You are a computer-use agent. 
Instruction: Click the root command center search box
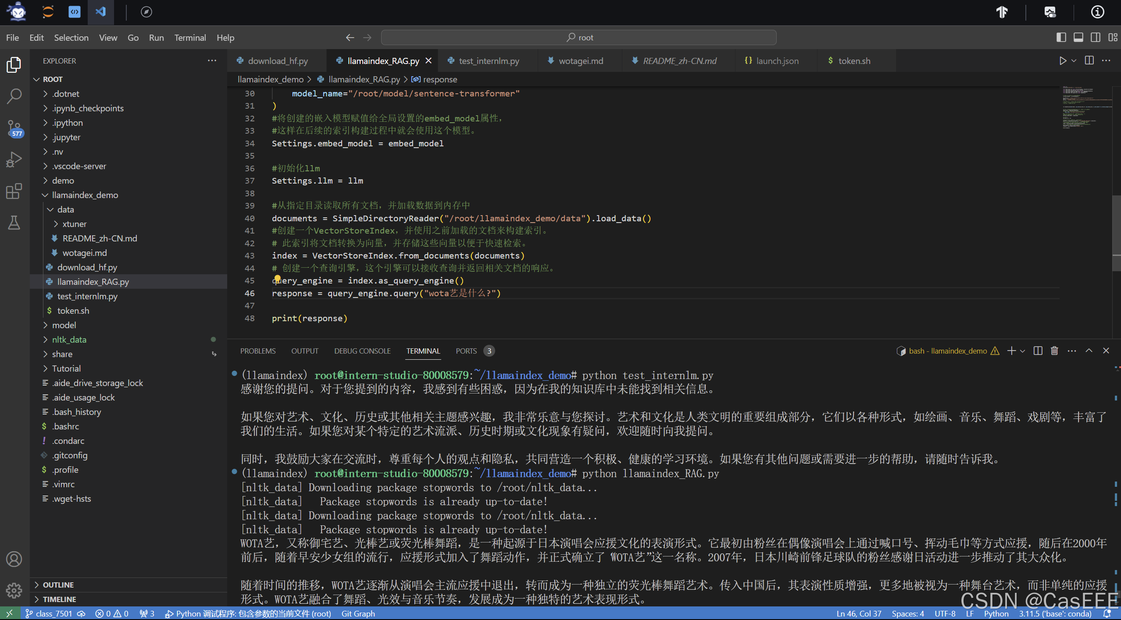pos(578,37)
